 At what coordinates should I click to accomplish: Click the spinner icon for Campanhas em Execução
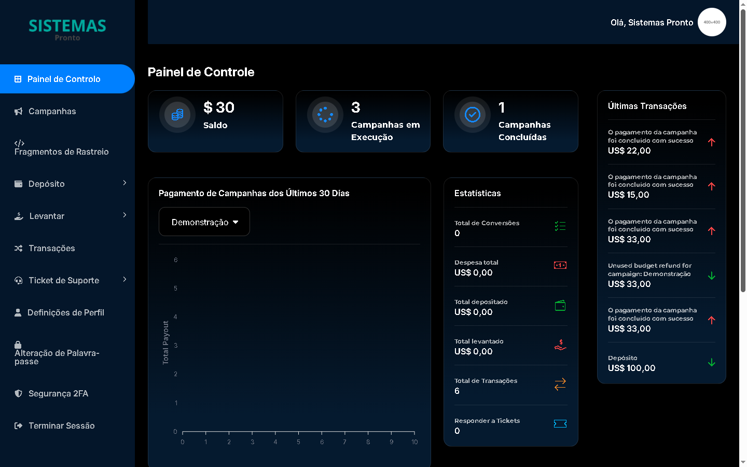(325, 115)
